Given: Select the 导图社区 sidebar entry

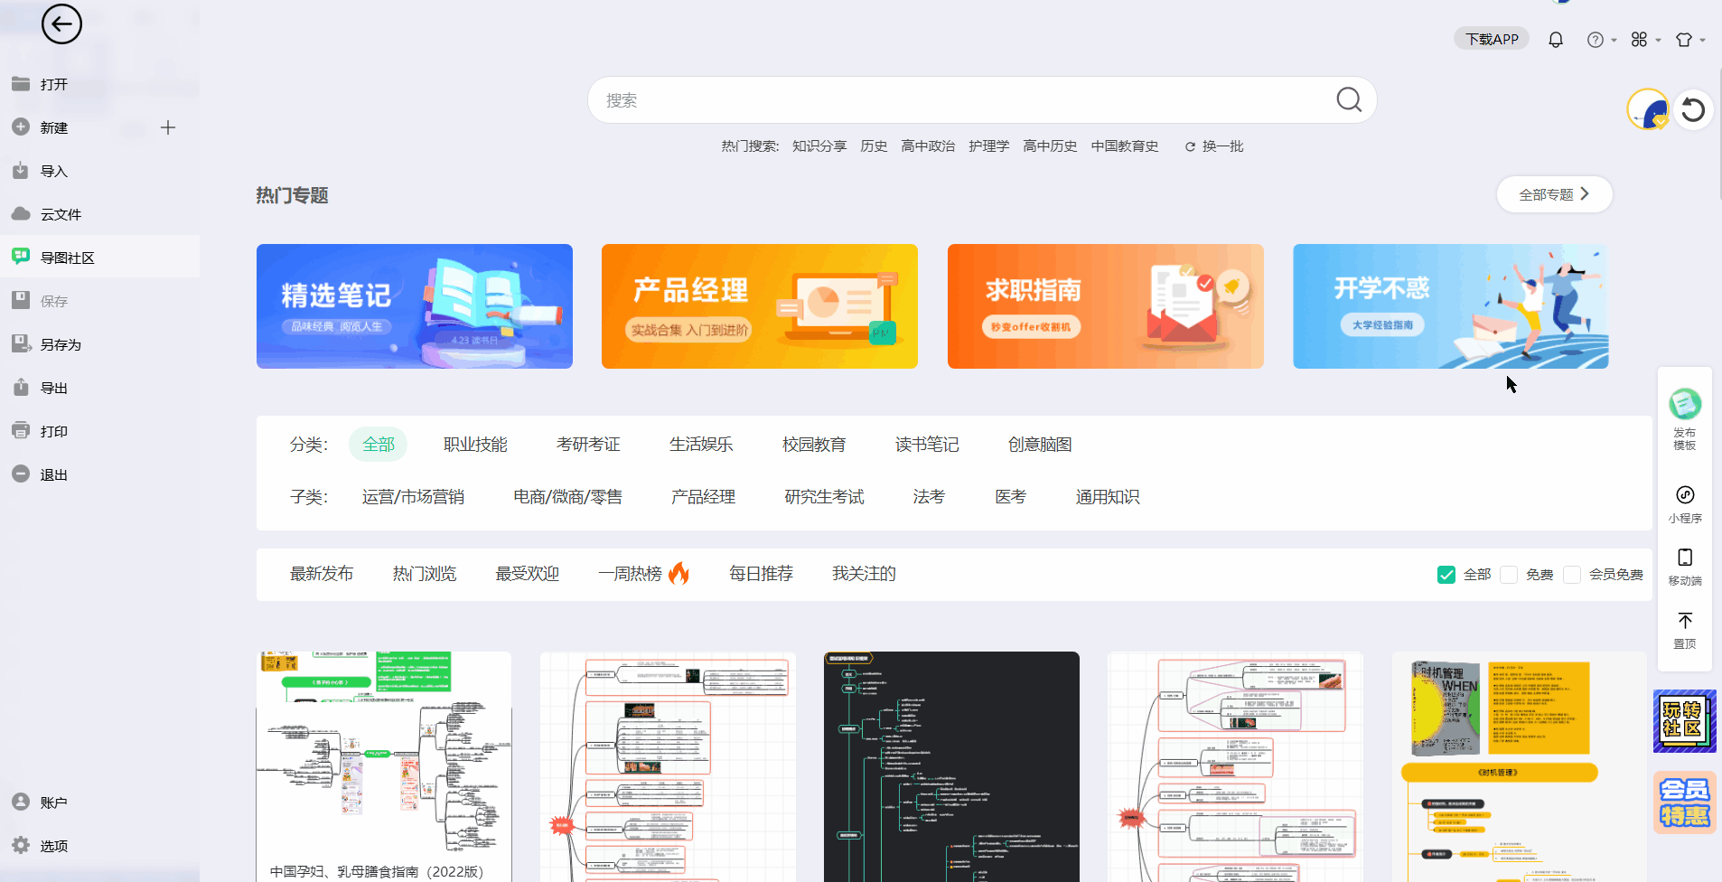Looking at the screenshot, I should coord(99,258).
